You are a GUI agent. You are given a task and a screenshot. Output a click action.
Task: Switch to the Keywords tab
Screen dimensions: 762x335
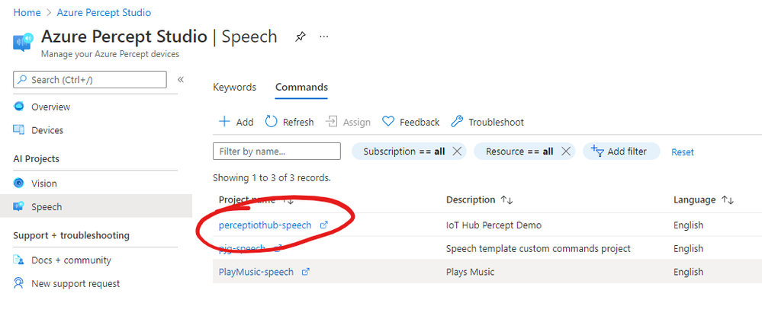[x=234, y=88]
